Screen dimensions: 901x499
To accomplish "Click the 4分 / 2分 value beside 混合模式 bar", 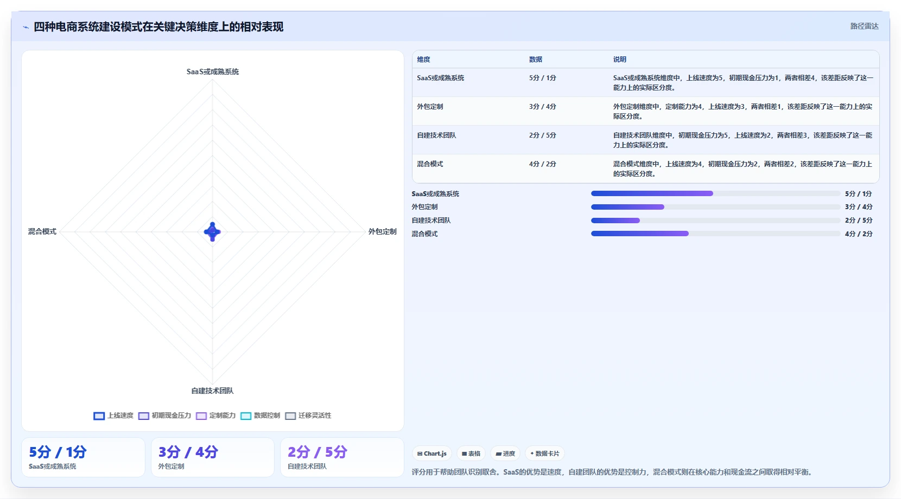I will tap(859, 234).
